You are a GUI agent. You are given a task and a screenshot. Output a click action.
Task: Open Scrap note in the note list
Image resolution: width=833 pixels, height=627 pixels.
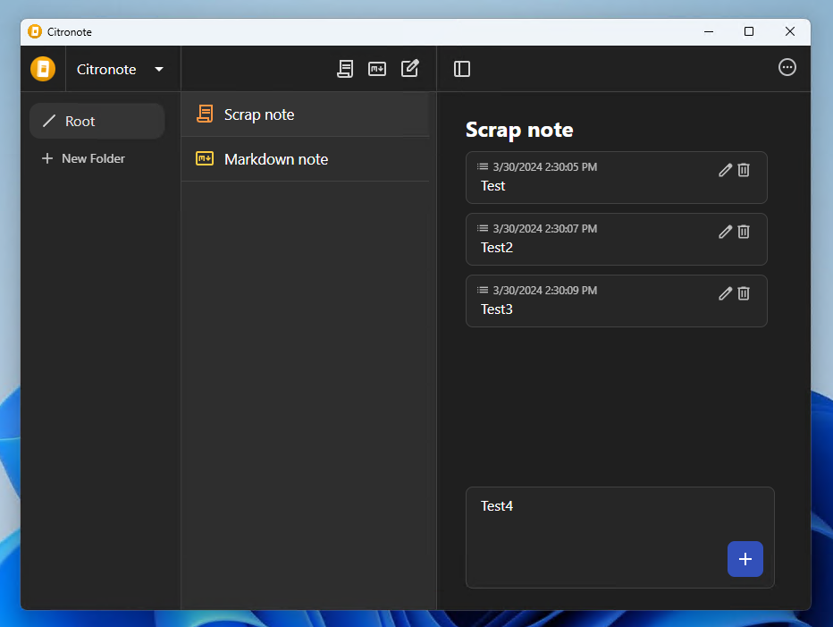305,114
